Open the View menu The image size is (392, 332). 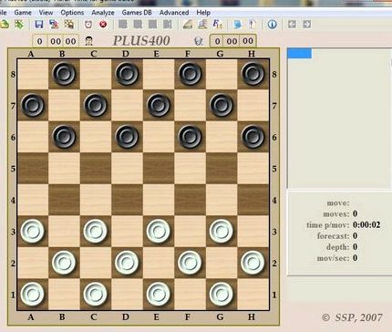point(46,13)
